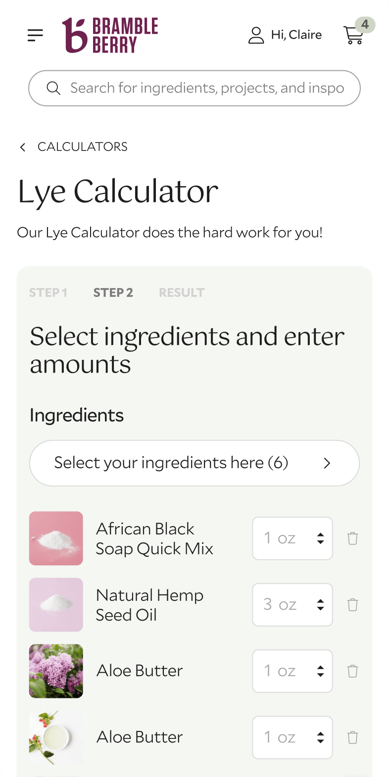Open the shopping cart

[x=353, y=35]
